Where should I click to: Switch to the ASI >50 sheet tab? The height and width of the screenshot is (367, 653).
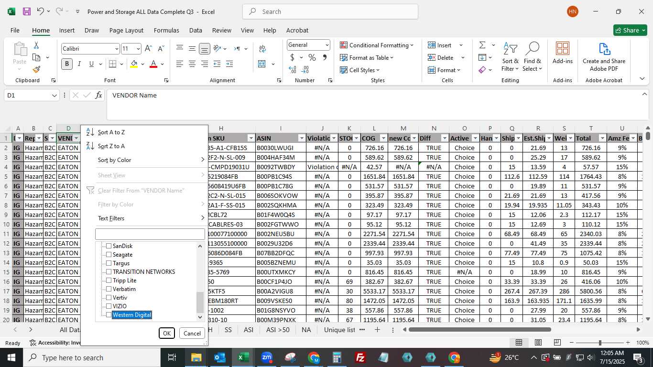[x=278, y=330]
